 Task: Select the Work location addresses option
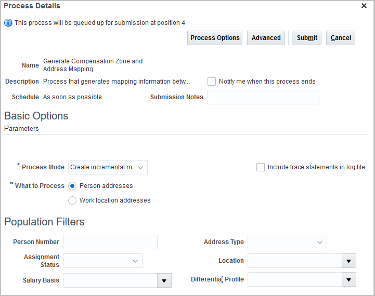tap(73, 200)
